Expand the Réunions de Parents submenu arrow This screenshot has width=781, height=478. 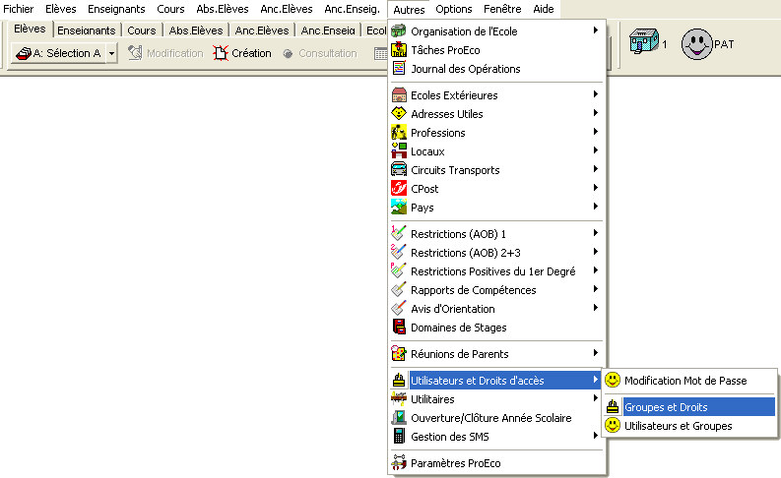pos(595,353)
